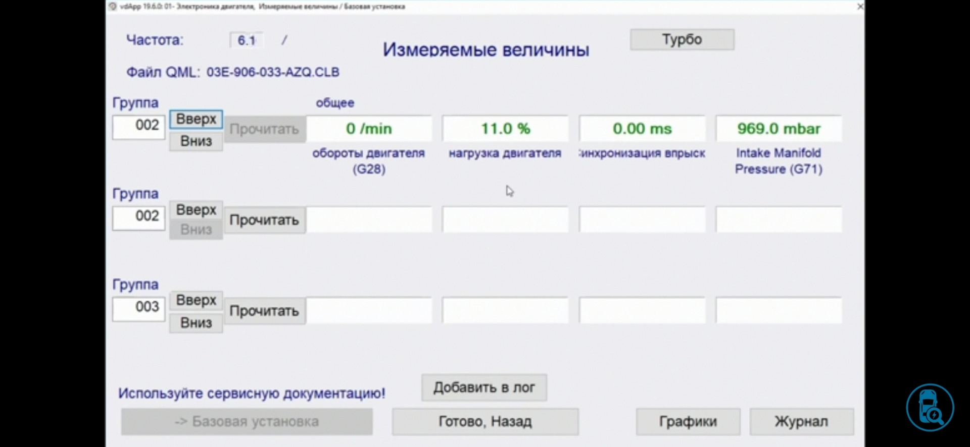Screen dimensions: 970x447
Task: Click Вниз for the first group 002
Action: click(x=196, y=141)
